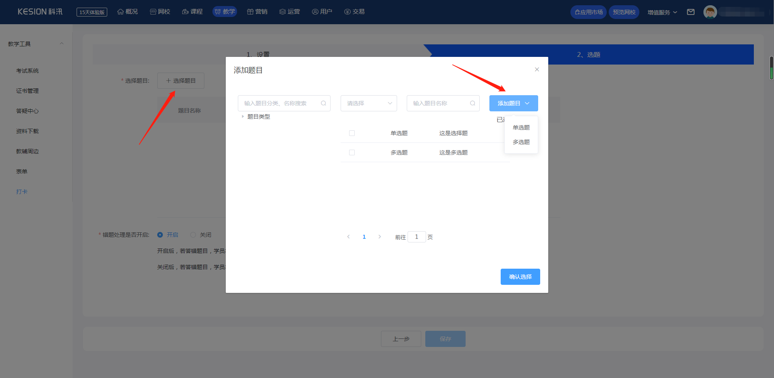The width and height of the screenshot is (774, 378).
Task: Click the mail envelope icon in top bar
Action: click(691, 12)
